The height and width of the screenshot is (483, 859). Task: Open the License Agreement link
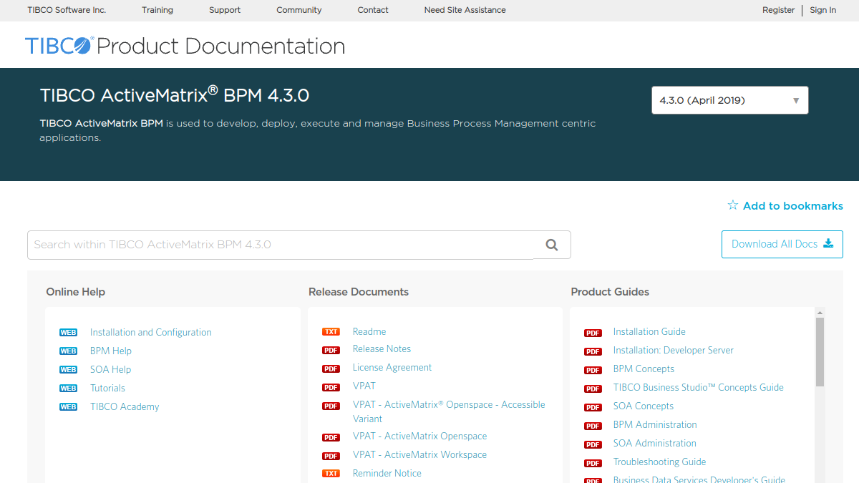[392, 367]
